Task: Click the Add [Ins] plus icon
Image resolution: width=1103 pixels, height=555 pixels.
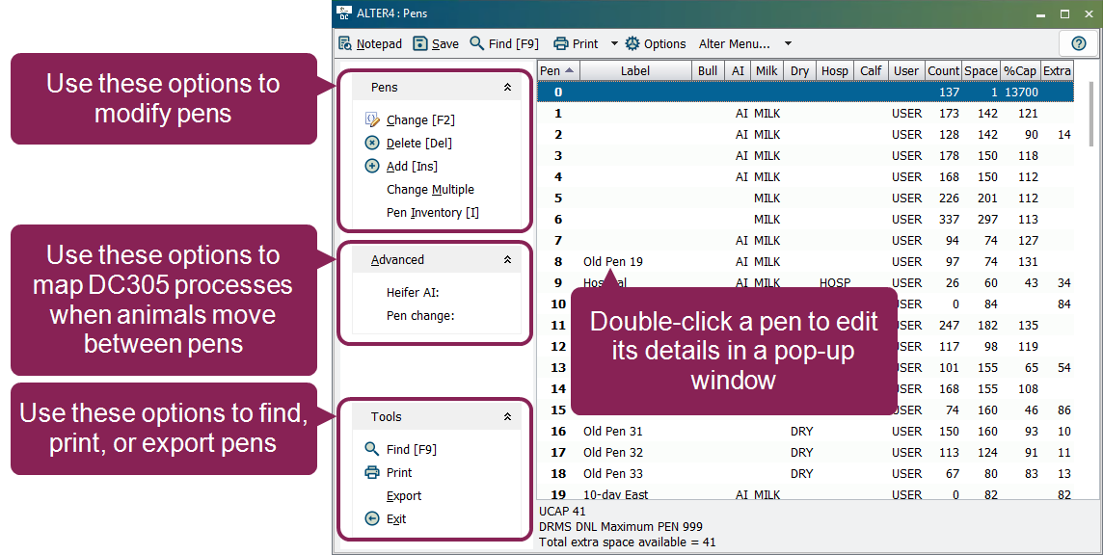Action: [372, 166]
